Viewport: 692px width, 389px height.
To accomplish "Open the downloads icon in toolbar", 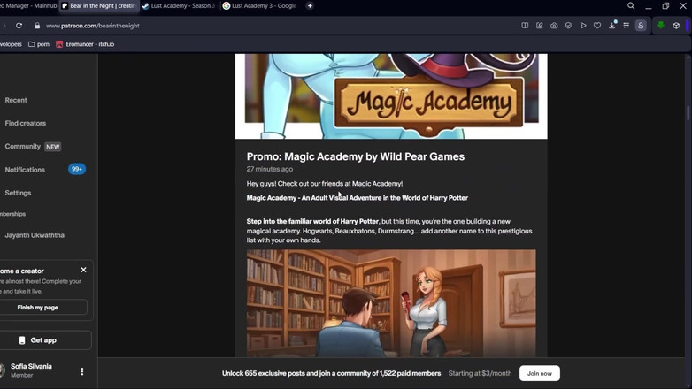I will [x=611, y=26].
